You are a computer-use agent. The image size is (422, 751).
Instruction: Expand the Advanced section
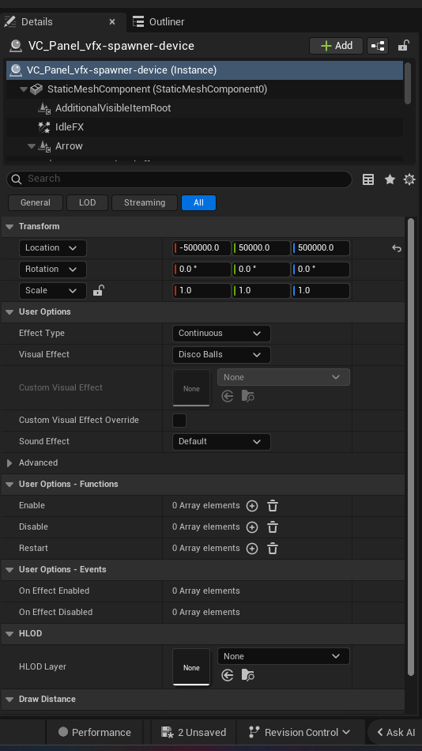9,463
